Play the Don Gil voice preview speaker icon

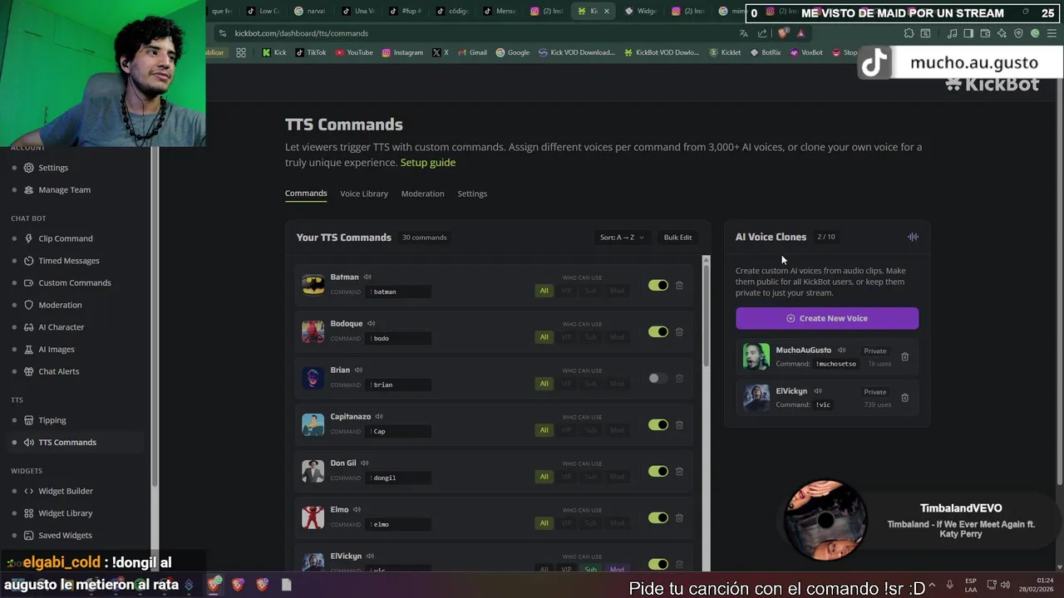tap(365, 463)
